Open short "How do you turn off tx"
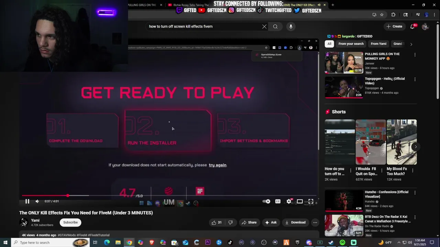 click(x=340, y=142)
